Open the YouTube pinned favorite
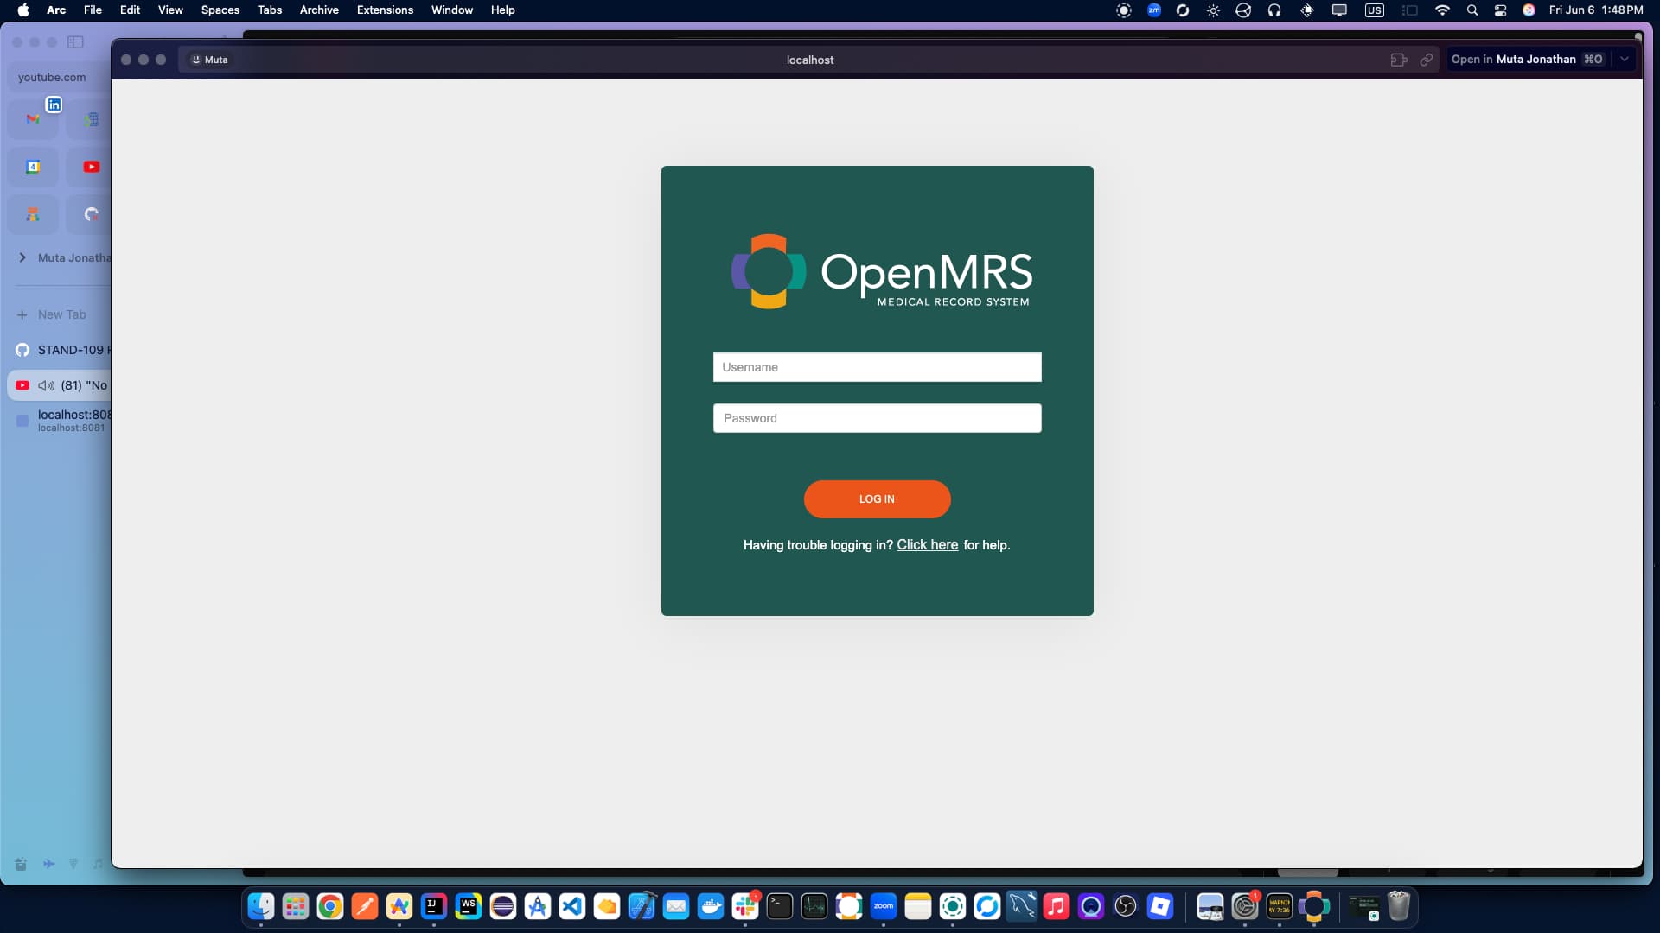The height and width of the screenshot is (933, 1660). [x=91, y=167]
